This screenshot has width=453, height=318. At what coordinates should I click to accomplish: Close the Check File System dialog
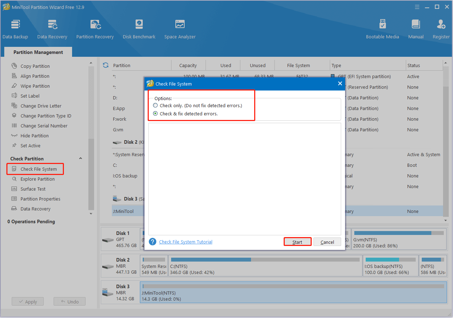click(x=340, y=84)
